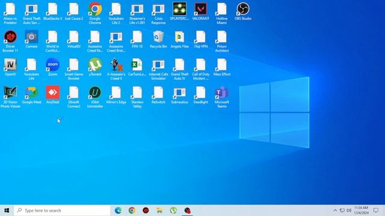Open the Windows Start menu
Image resolution: width=385 pixels, height=216 pixels.
click(x=7, y=211)
